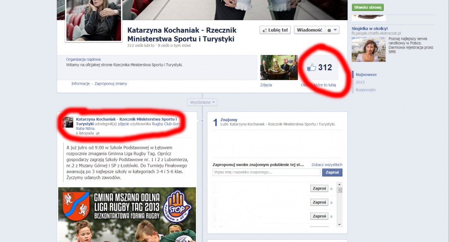Click the friend list scrollbar thumb

pyautogui.click(x=340, y=190)
